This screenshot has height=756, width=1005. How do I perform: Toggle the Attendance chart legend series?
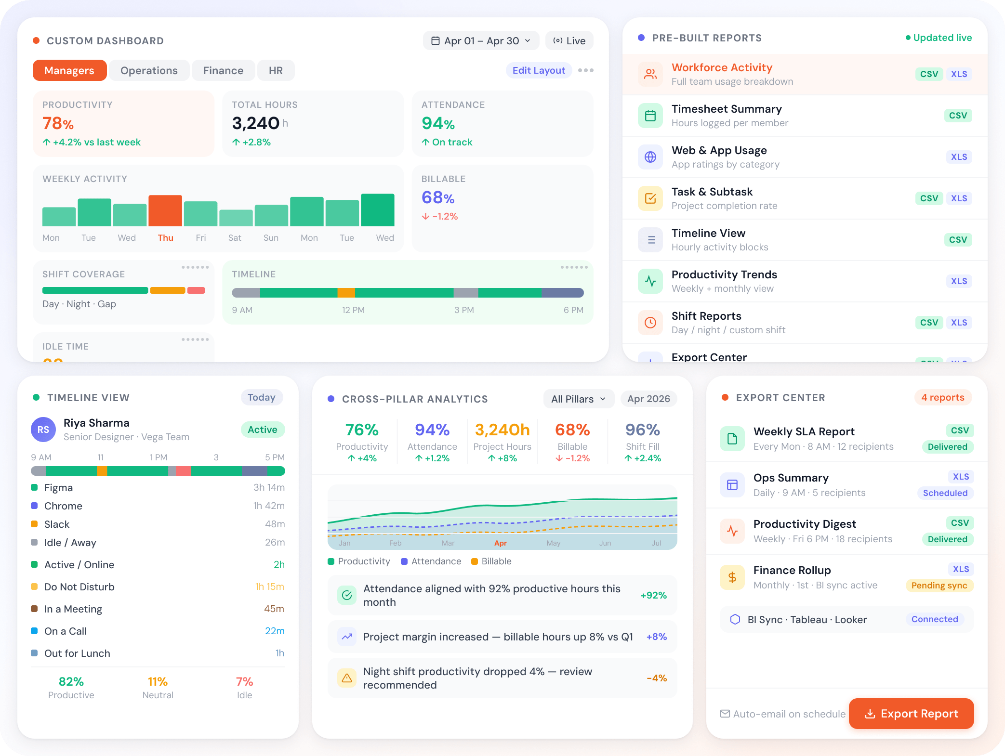tap(431, 561)
